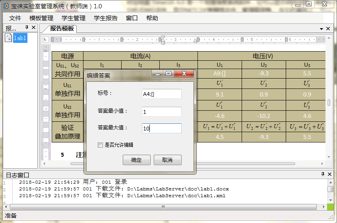The width and height of the screenshot is (337, 223).
Task: Open the 模板管理 menu
Action: tap(41, 18)
